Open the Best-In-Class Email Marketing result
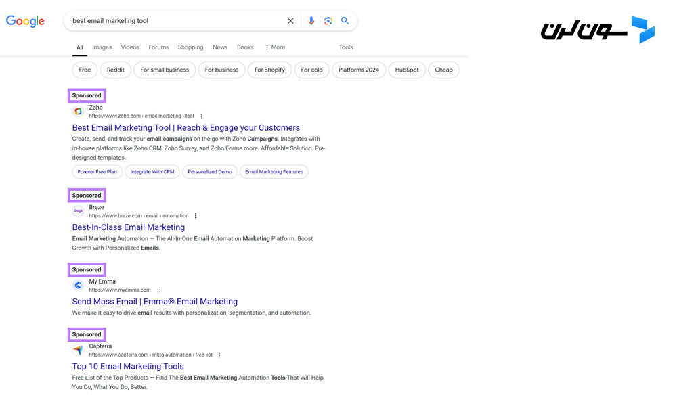 pyautogui.click(x=128, y=227)
